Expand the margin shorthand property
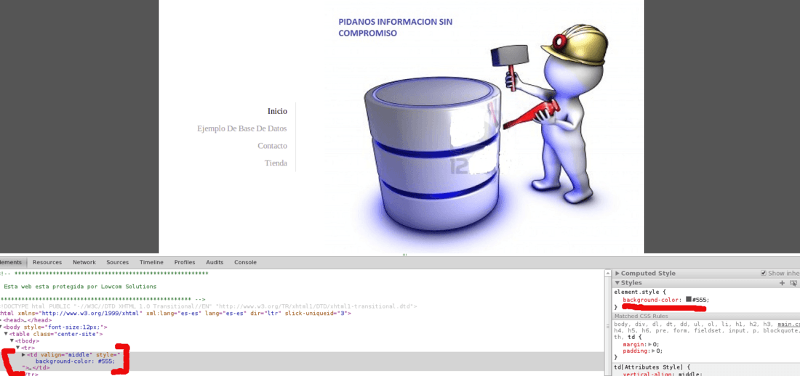 tap(652, 344)
